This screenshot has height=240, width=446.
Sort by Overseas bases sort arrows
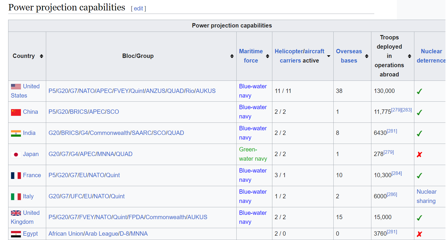point(367,56)
